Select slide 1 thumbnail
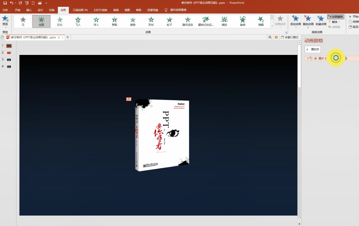The width and height of the screenshot is (359, 226). [x=9, y=46]
